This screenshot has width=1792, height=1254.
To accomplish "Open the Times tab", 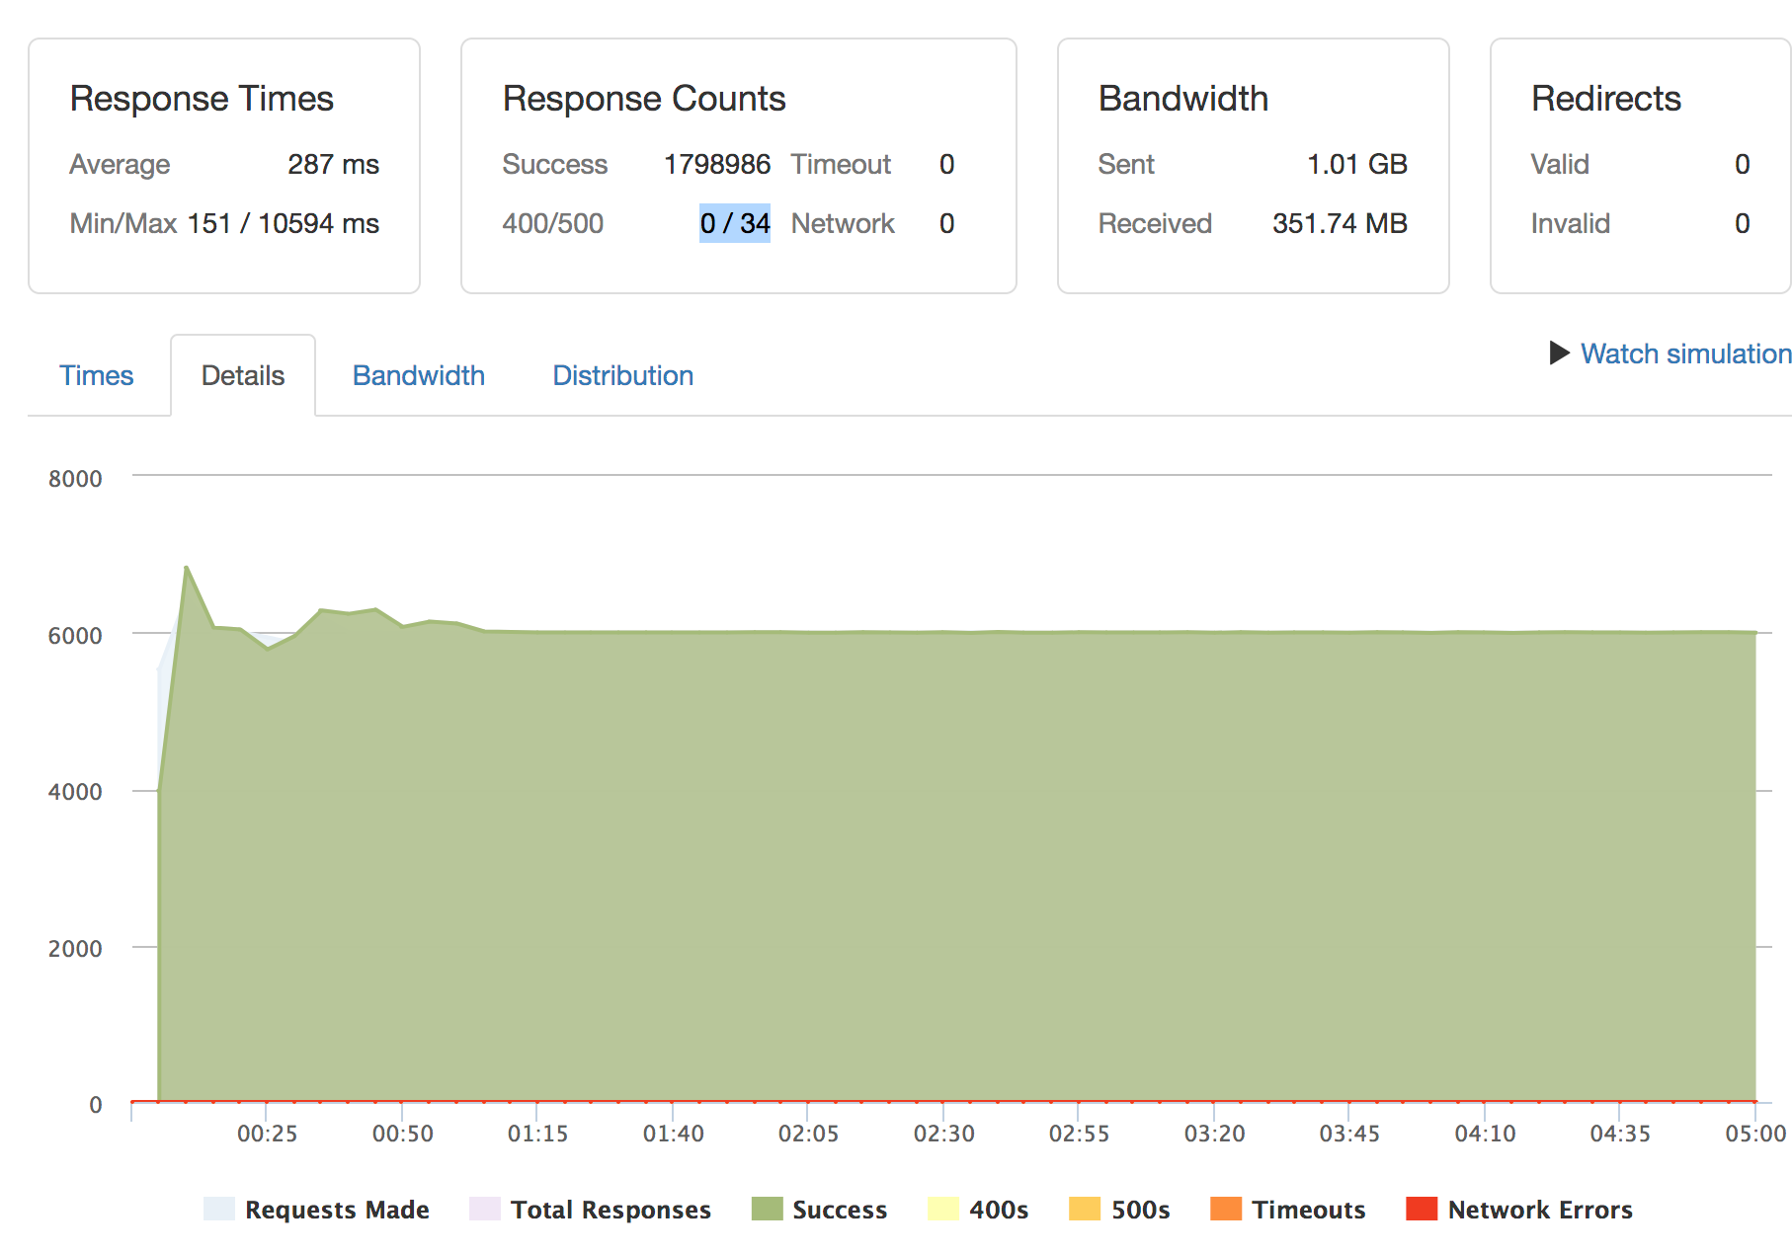I will [96, 375].
